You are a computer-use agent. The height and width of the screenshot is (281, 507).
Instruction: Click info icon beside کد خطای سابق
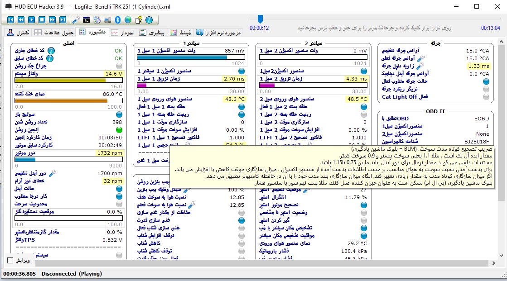50,58
